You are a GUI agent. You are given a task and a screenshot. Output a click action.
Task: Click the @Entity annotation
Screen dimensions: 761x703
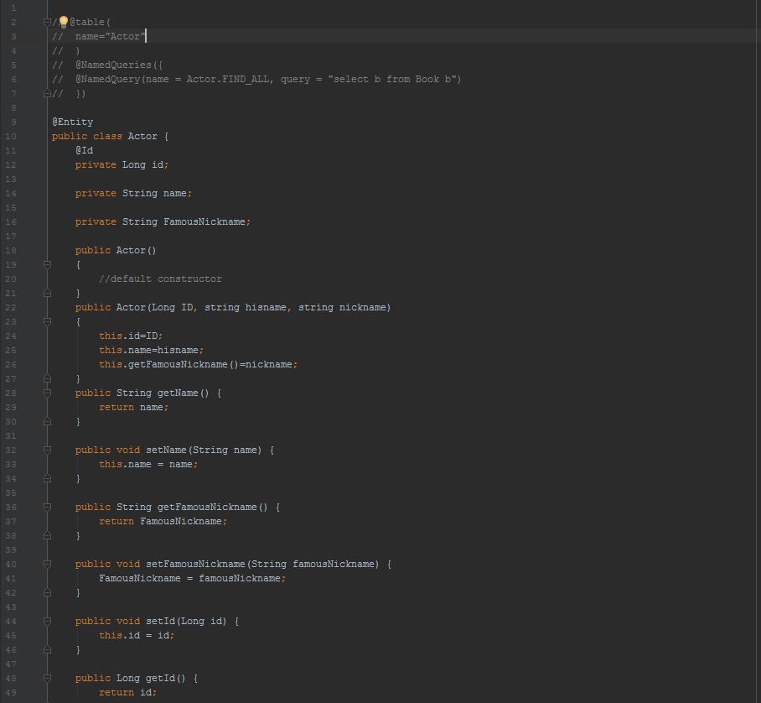[72, 122]
